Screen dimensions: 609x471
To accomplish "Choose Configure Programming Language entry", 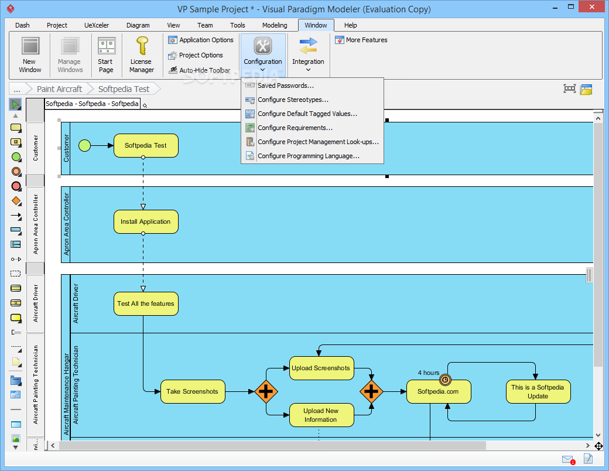I will 312,156.
